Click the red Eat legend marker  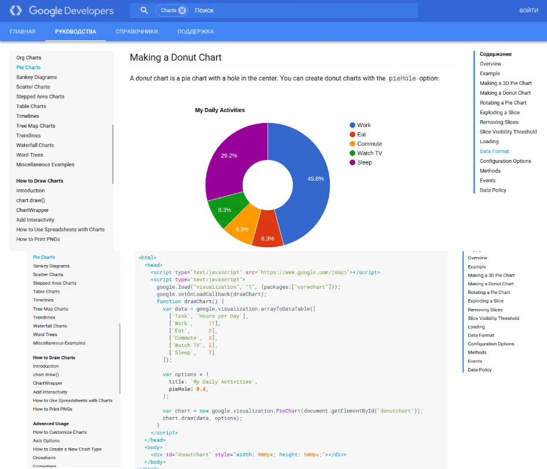(352, 135)
